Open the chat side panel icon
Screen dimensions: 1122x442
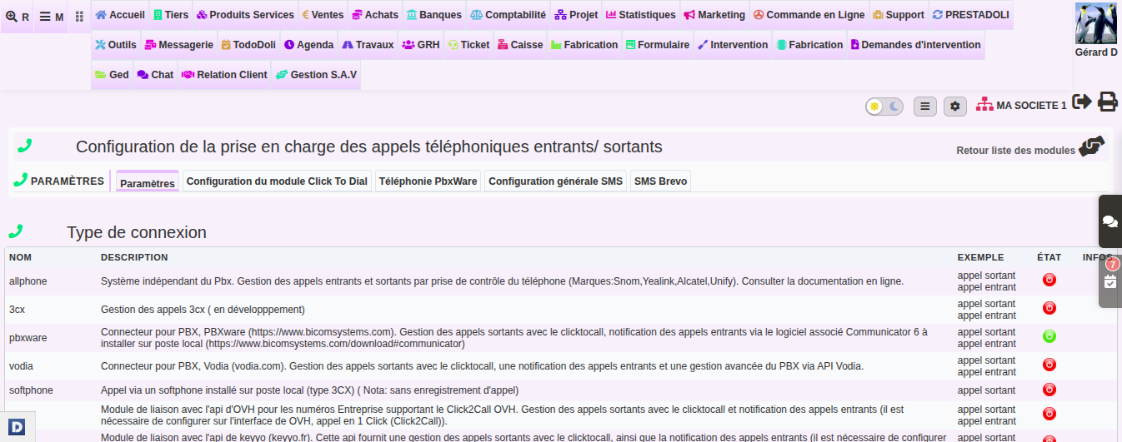[x=1110, y=221]
